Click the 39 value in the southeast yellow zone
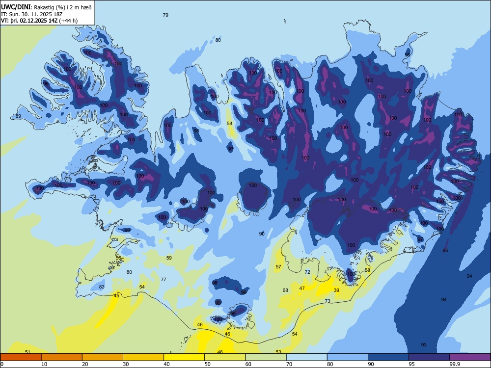 [336, 290]
